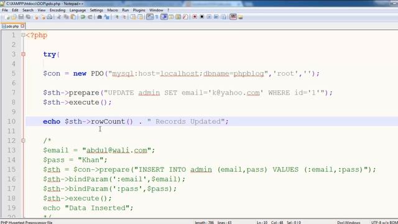398x224 pixels.
Task: Click 'Ln : 10' position in status bar
Action: click(262, 222)
